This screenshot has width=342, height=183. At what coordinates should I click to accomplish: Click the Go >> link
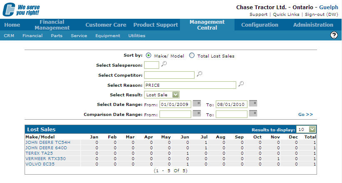pyautogui.click(x=306, y=115)
